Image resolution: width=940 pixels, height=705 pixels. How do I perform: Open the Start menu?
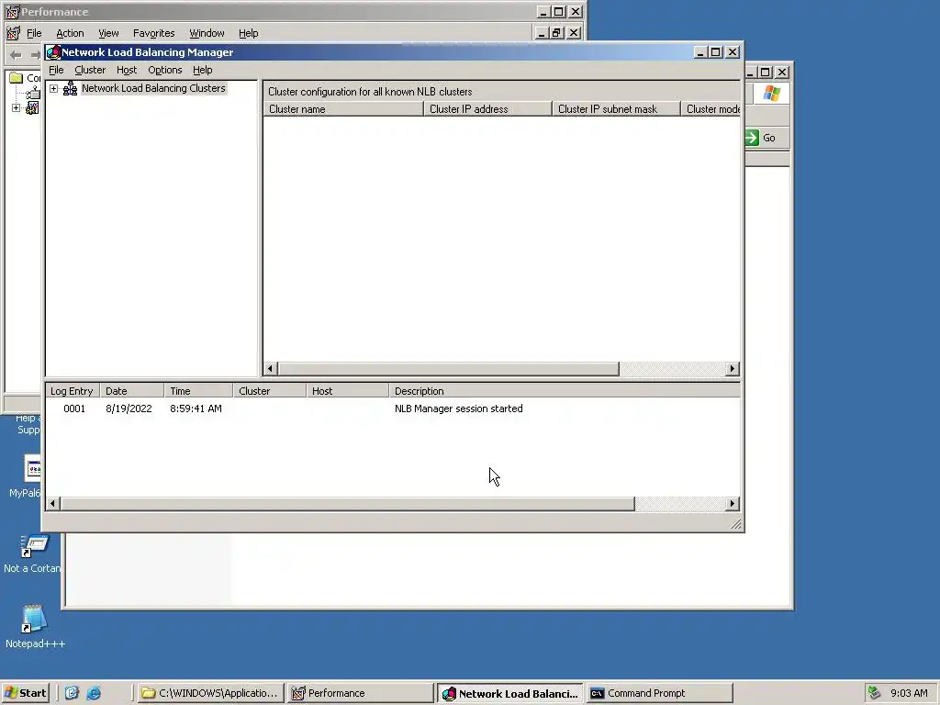point(25,693)
